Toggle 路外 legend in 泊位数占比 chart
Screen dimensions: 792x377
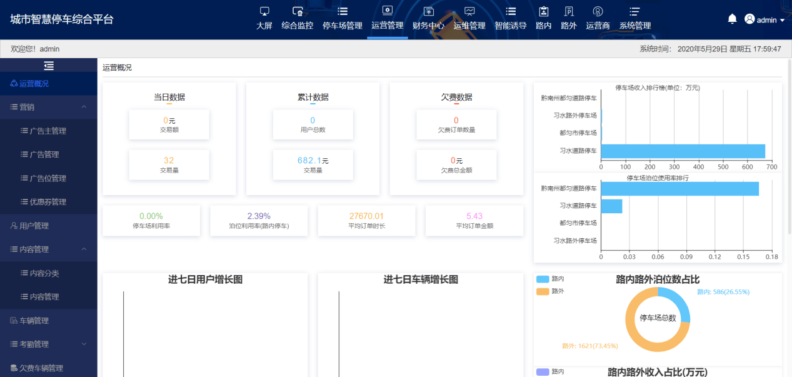[x=550, y=291]
